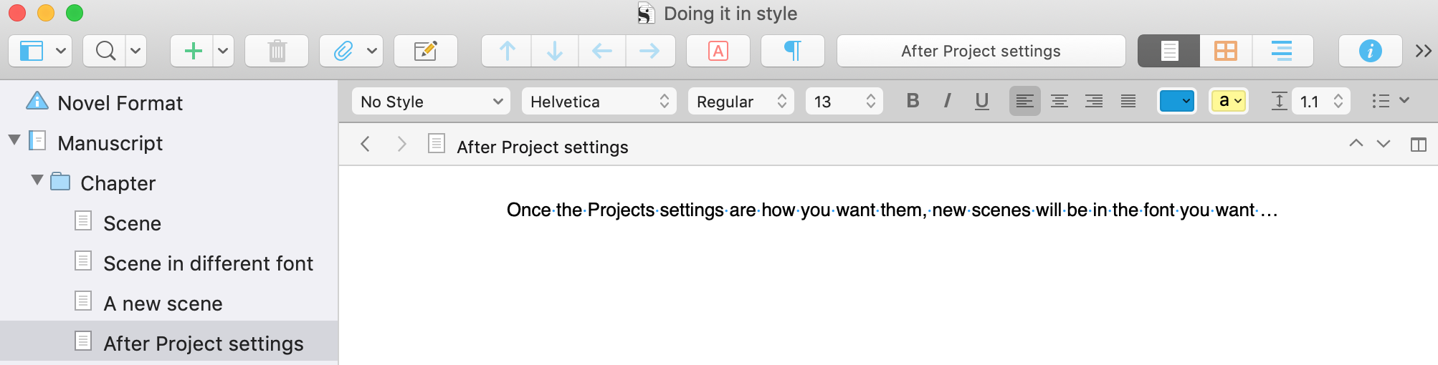1438x365 pixels.
Task: Click the trash icon in toolbar
Action: 277,51
